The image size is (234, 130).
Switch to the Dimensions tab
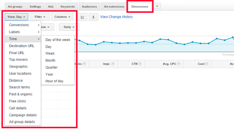point(140,6)
